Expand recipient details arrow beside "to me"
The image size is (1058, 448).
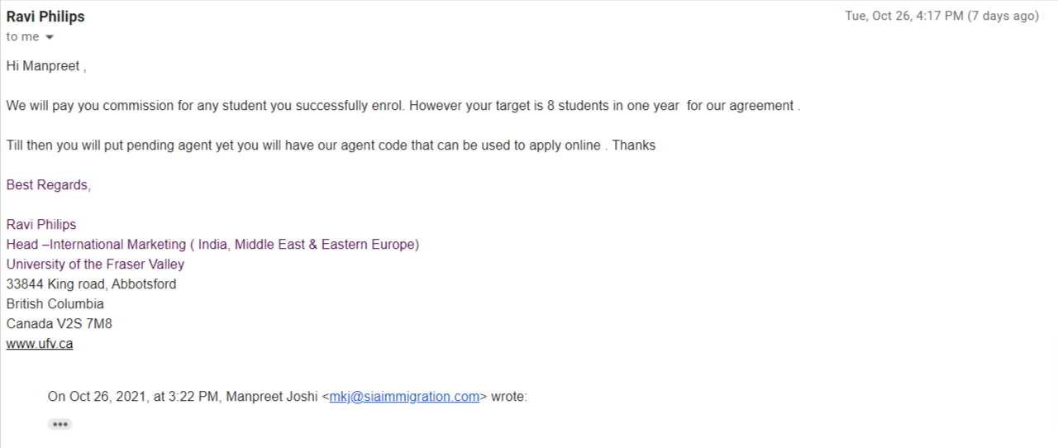[x=50, y=37]
